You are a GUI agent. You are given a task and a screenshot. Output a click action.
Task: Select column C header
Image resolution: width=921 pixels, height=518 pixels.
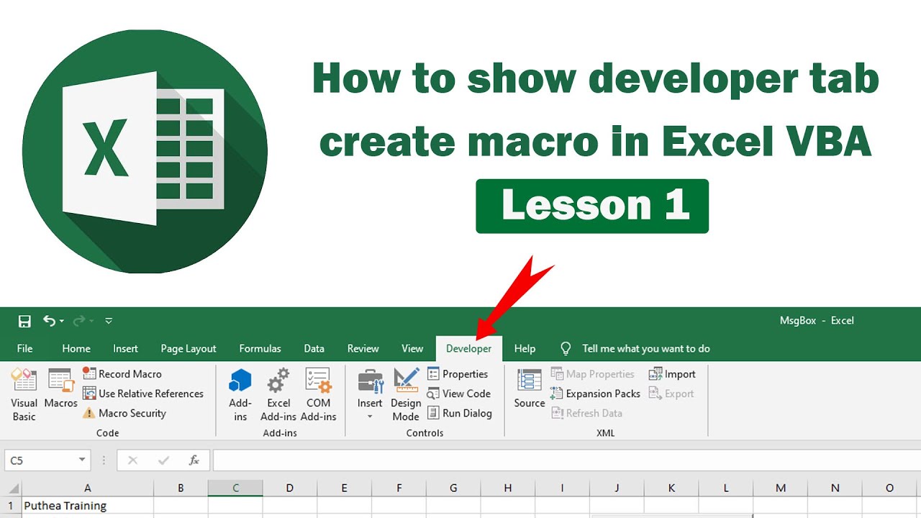click(x=235, y=488)
